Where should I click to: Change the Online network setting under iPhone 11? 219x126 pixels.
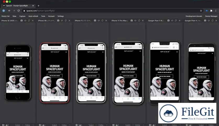click(103, 125)
